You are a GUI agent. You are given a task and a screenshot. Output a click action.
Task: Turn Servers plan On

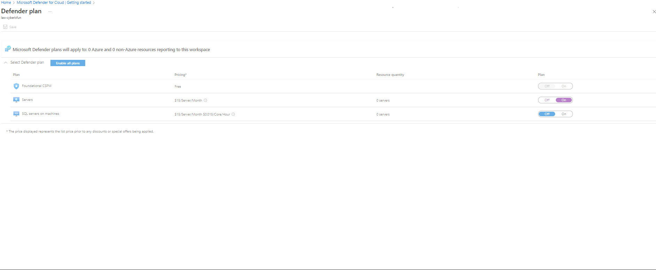click(564, 100)
